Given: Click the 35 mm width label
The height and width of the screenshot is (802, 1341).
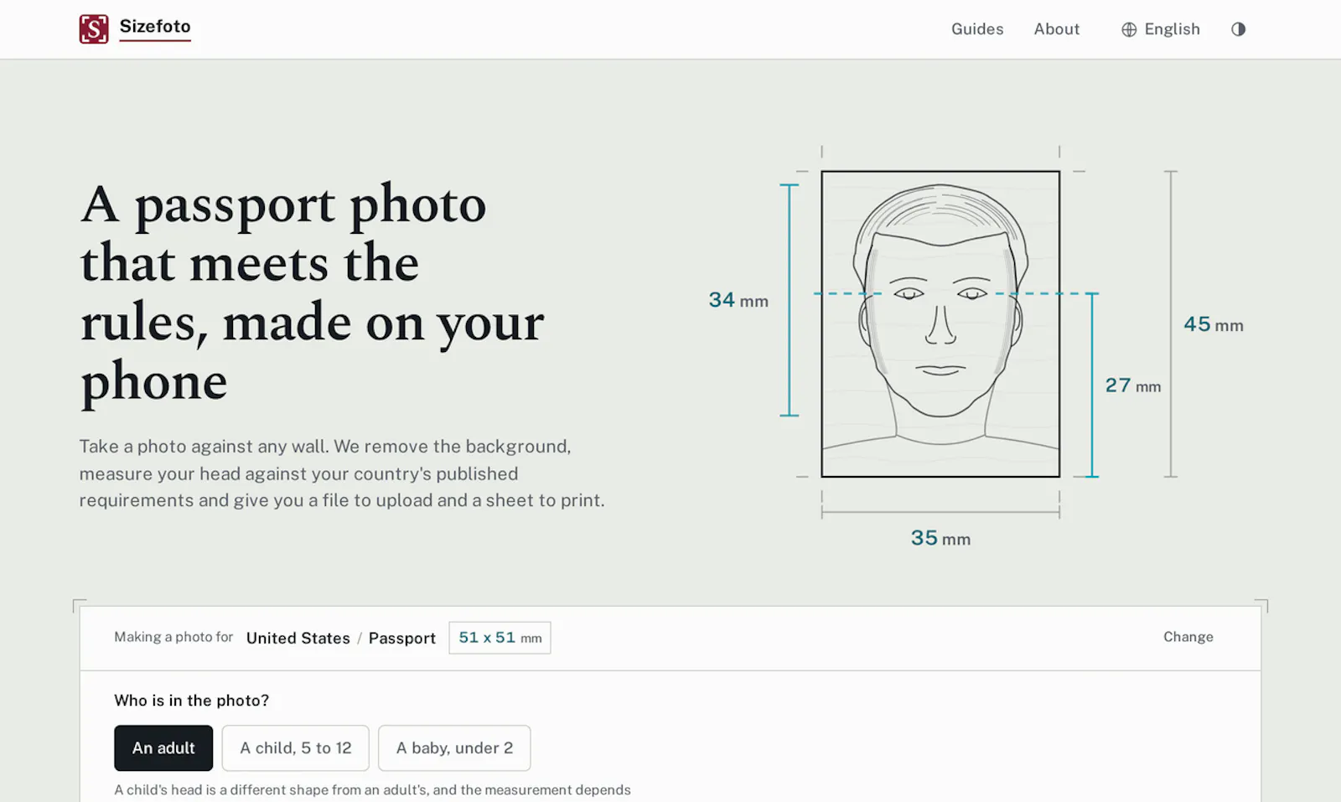Looking at the screenshot, I should pos(940,538).
